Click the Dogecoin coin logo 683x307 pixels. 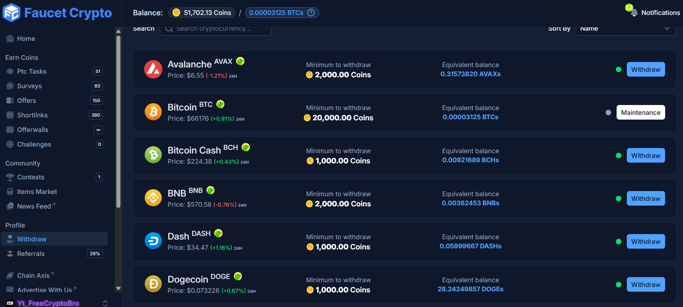click(153, 284)
